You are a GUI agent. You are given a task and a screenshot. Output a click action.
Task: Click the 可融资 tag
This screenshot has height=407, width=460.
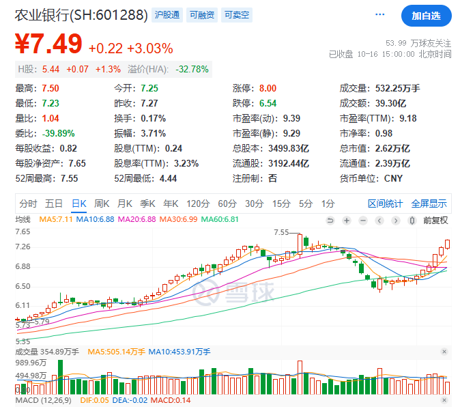(202, 15)
